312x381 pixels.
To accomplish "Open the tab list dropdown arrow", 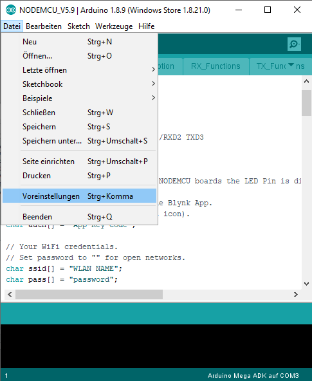I will coord(291,65).
